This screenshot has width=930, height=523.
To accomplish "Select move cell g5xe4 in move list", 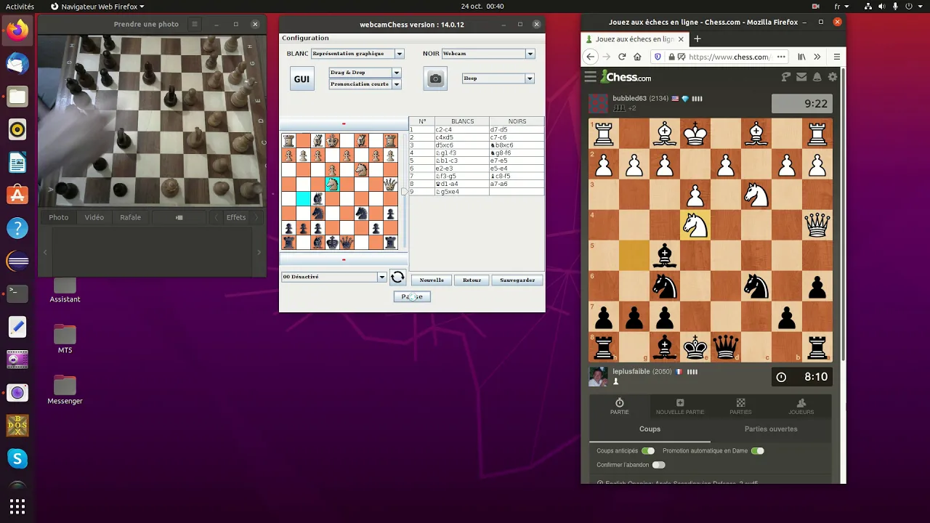I will pyautogui.click(x=461, y=192).
